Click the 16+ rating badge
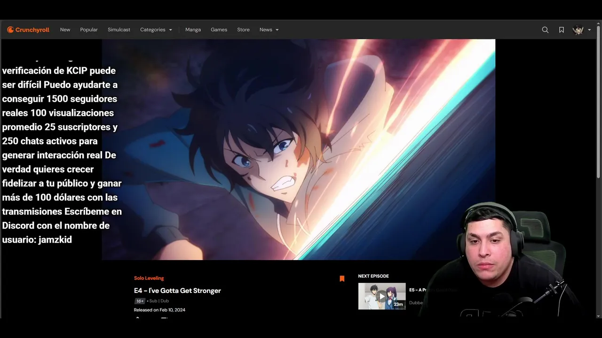Image resolution: width=602 pixels, height=338 pixels. (x=140, y=301)
